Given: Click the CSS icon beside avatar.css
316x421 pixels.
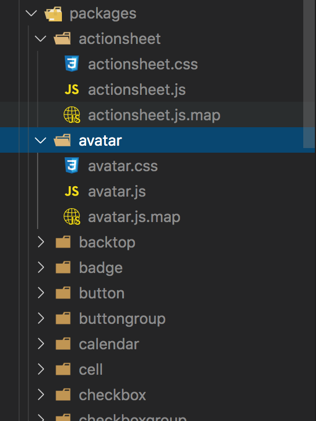Looking at the screenshot, I should tap(72, 165).
